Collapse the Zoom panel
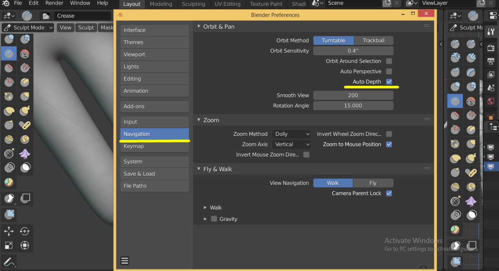Viewport: 499px width, 271px height. coord(198,120)
